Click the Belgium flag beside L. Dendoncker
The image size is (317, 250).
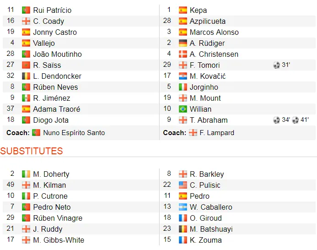(26, 76)
